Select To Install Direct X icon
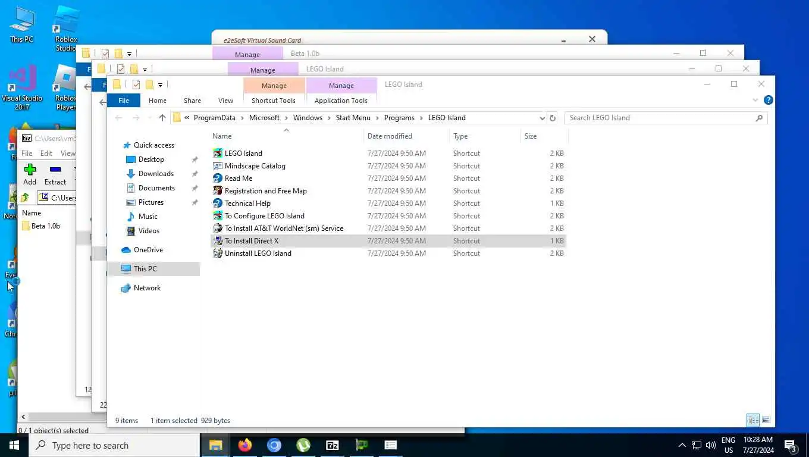This screenshot has height=457, width=809. (x=218, y=241)
